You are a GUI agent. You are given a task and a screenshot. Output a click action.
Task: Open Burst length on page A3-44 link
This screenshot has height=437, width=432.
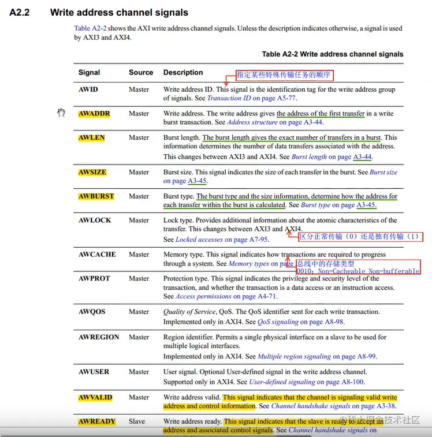[332, 156]
